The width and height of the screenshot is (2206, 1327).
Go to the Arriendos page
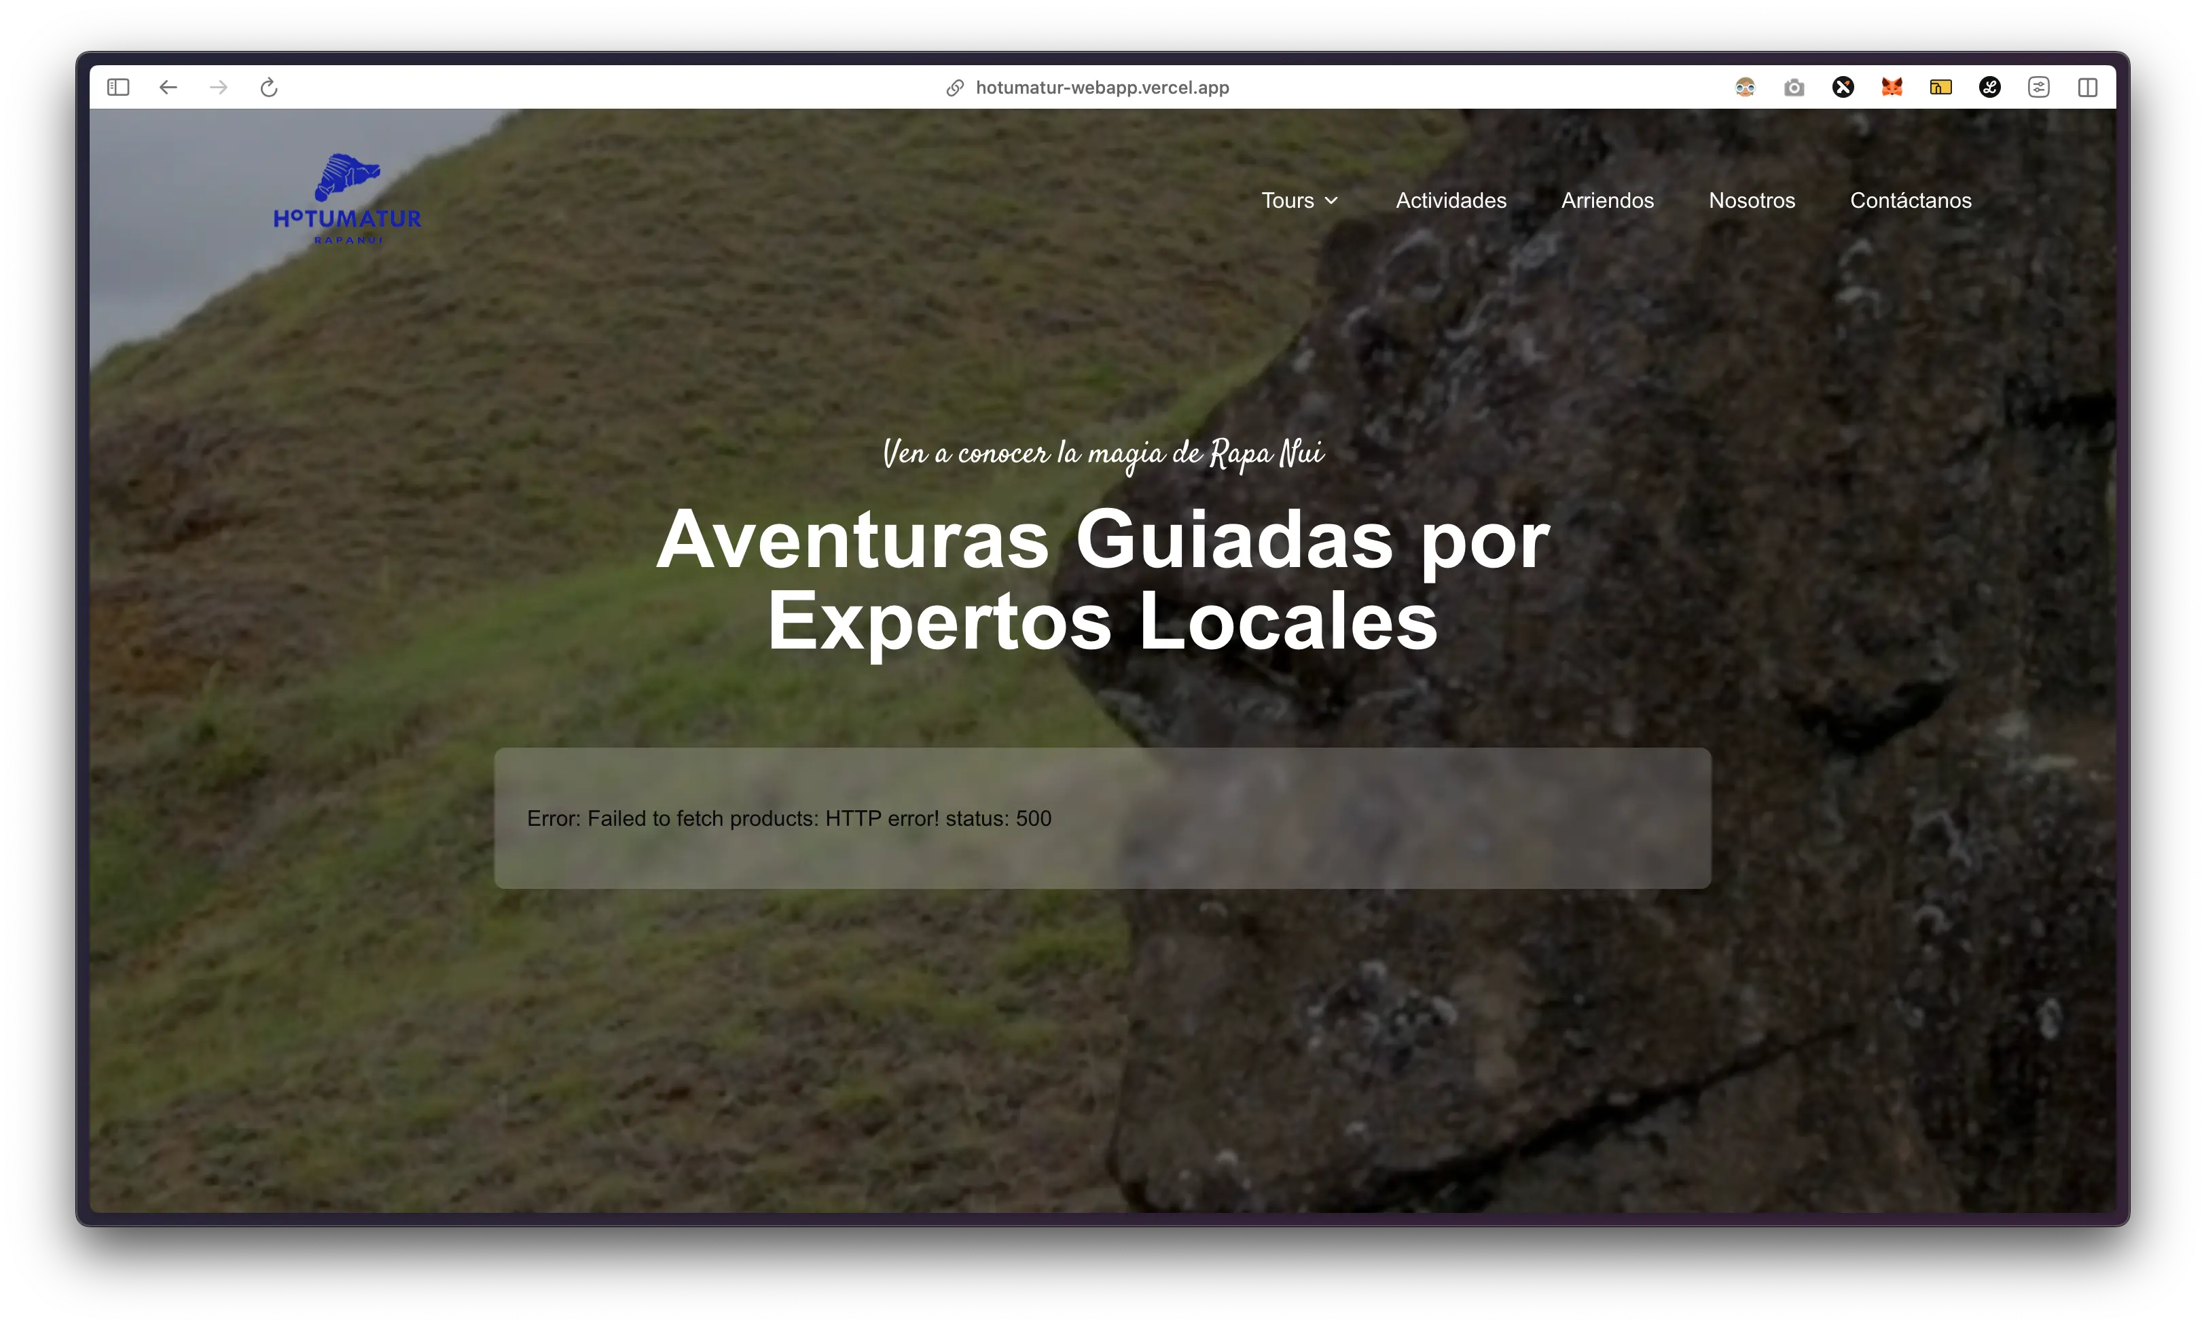tap(1607, 200)
